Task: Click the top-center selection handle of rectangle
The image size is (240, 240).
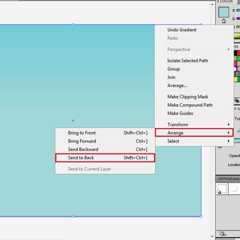Action: point(73,24)
